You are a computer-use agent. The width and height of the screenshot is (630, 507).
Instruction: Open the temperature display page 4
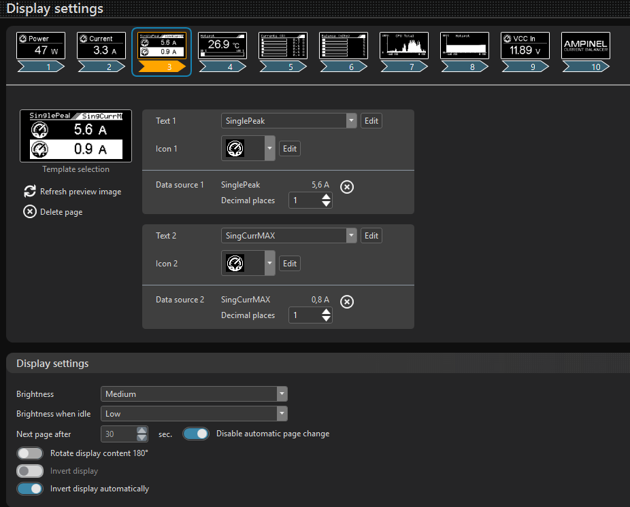(x=222, y=46)
